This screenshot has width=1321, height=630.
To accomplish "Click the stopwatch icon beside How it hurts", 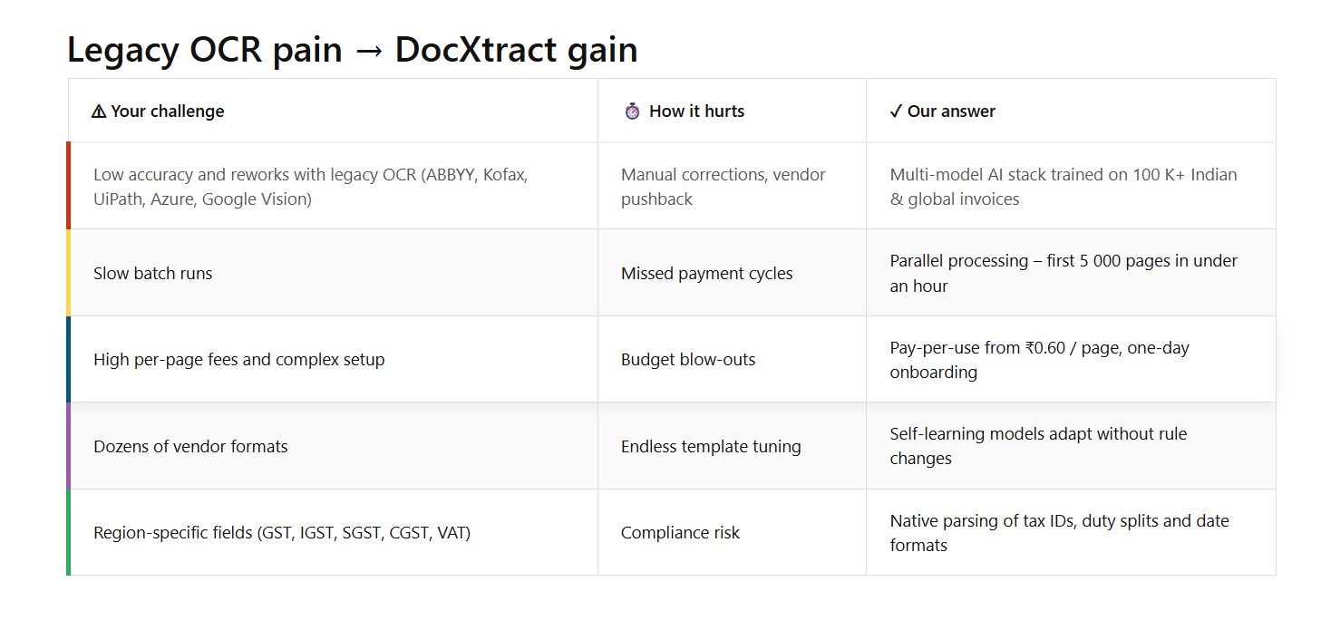I will pos(632,111).
